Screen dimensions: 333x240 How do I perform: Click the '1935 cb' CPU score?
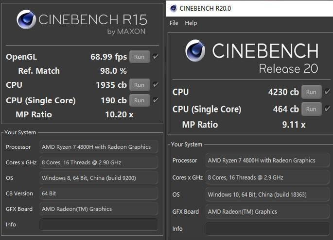click(x=111, y=85)
